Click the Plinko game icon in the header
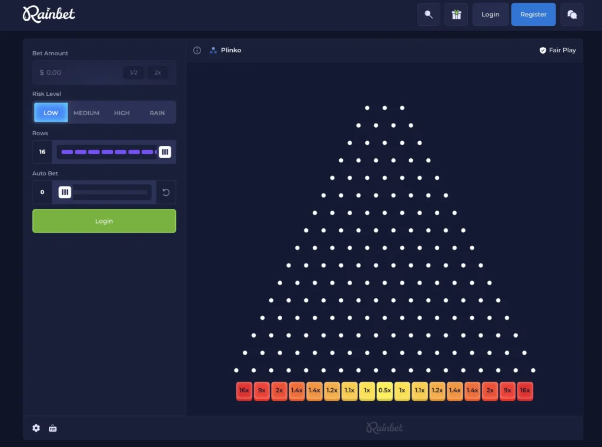 click(x=213, y=50)
